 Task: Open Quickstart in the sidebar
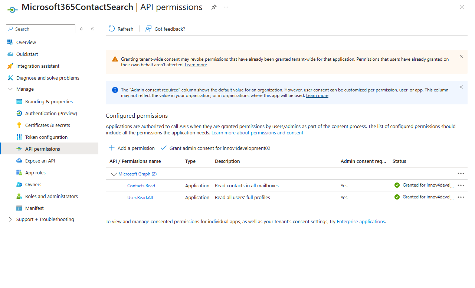pos(27,54)
